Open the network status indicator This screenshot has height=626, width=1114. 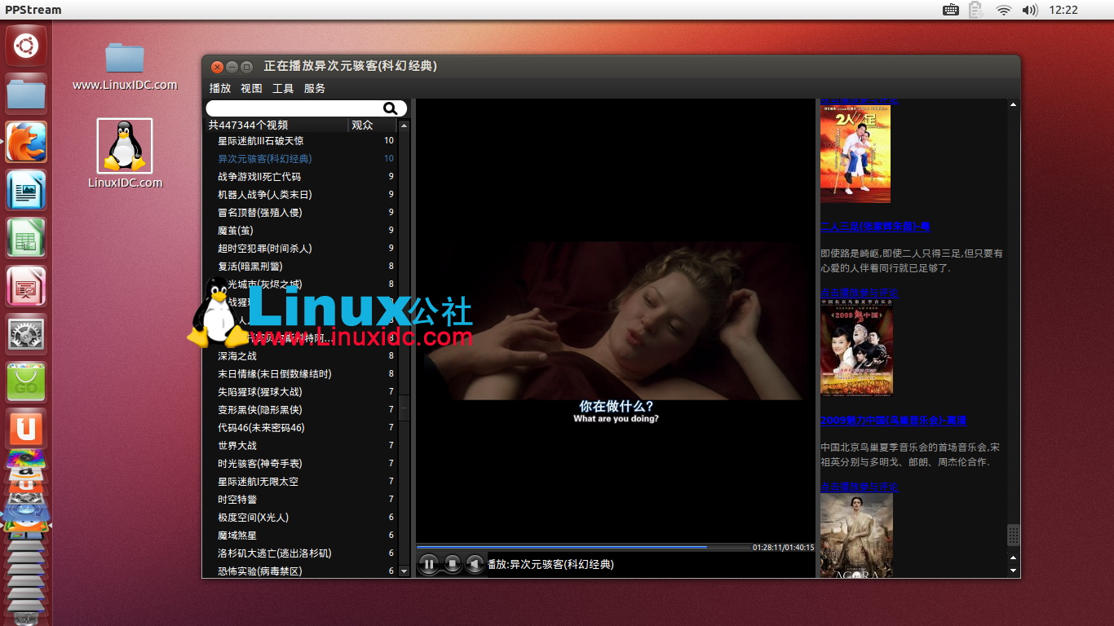click(x=1002, y=10)
